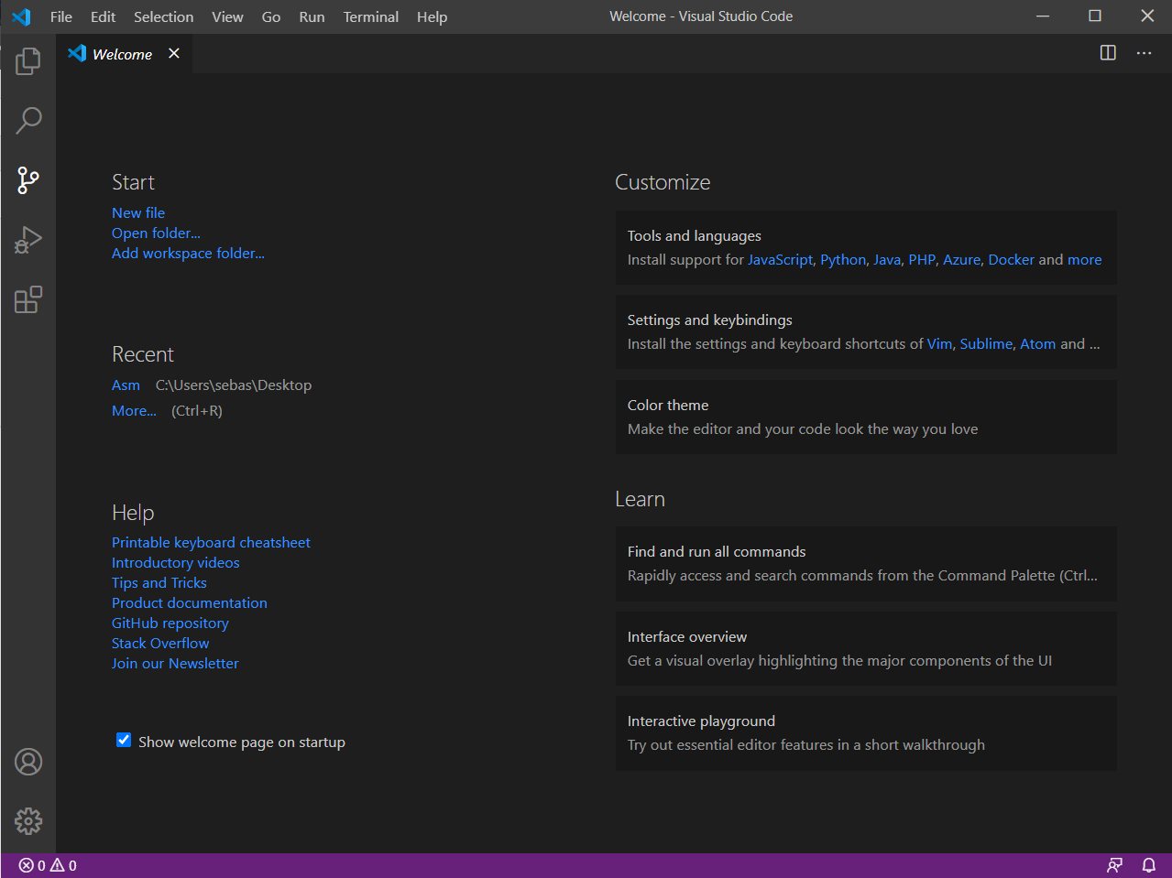Open the More Actions ellipsis menu
1172x878 pixels.
1144,53
